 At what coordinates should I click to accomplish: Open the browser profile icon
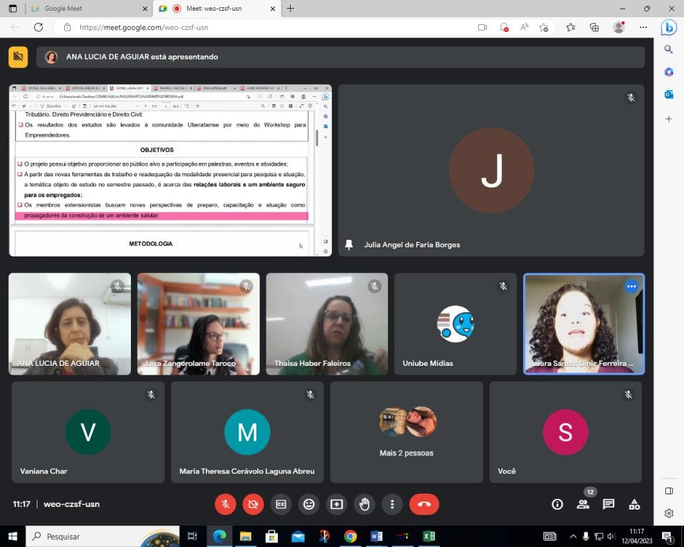pos(619,27)
